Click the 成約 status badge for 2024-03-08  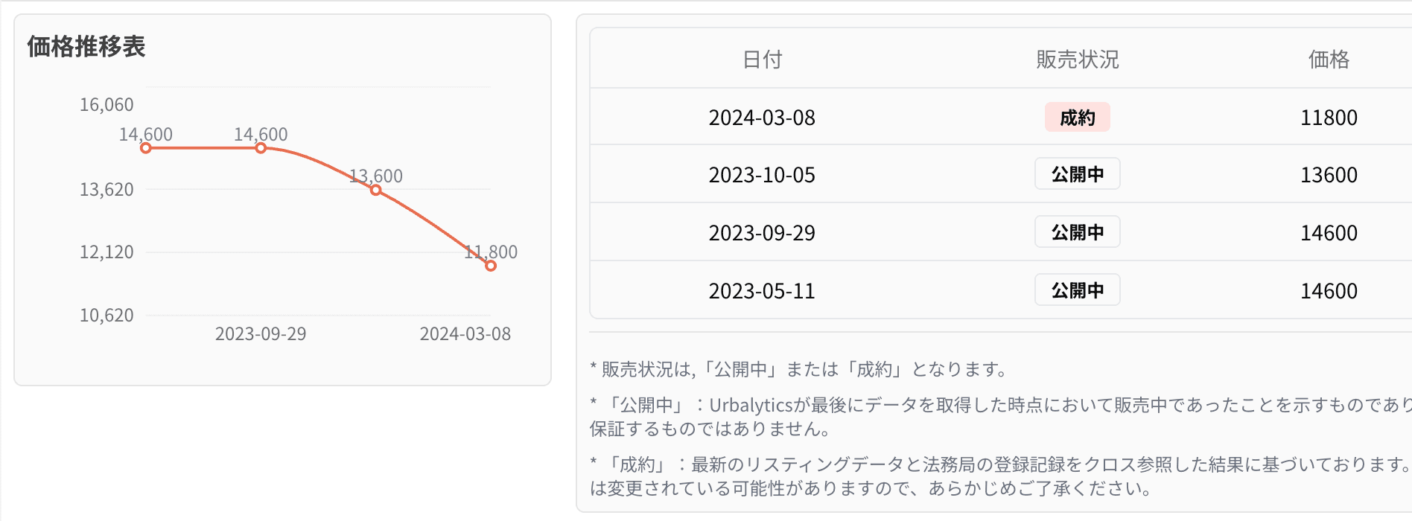1077,117
